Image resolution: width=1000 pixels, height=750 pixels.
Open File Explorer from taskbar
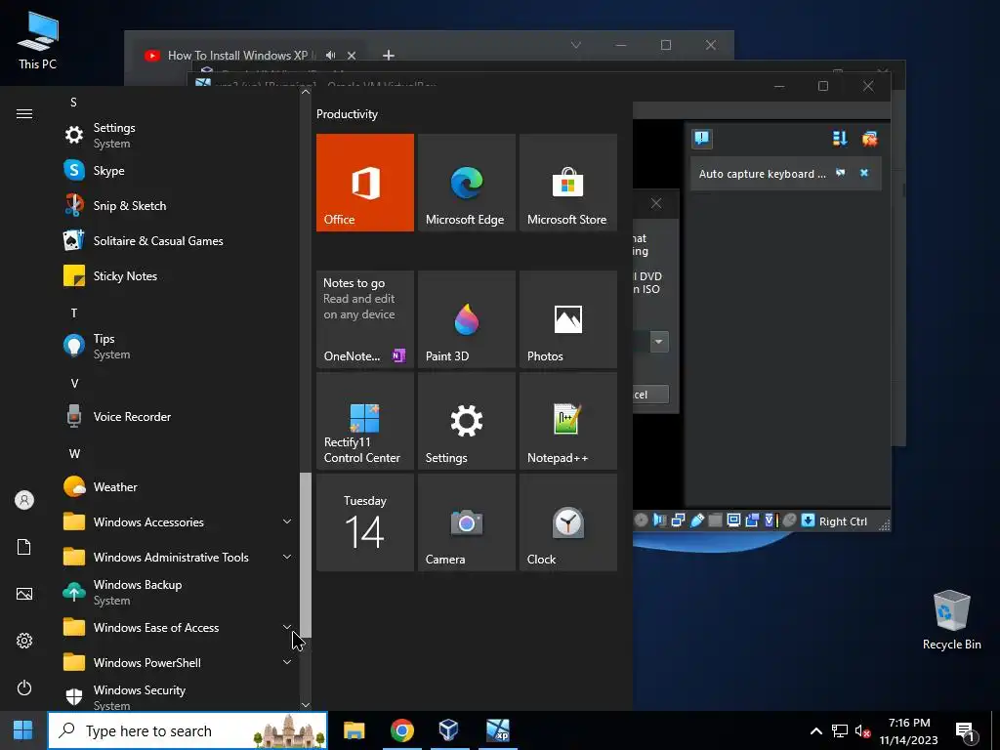[x=354, y=730]
